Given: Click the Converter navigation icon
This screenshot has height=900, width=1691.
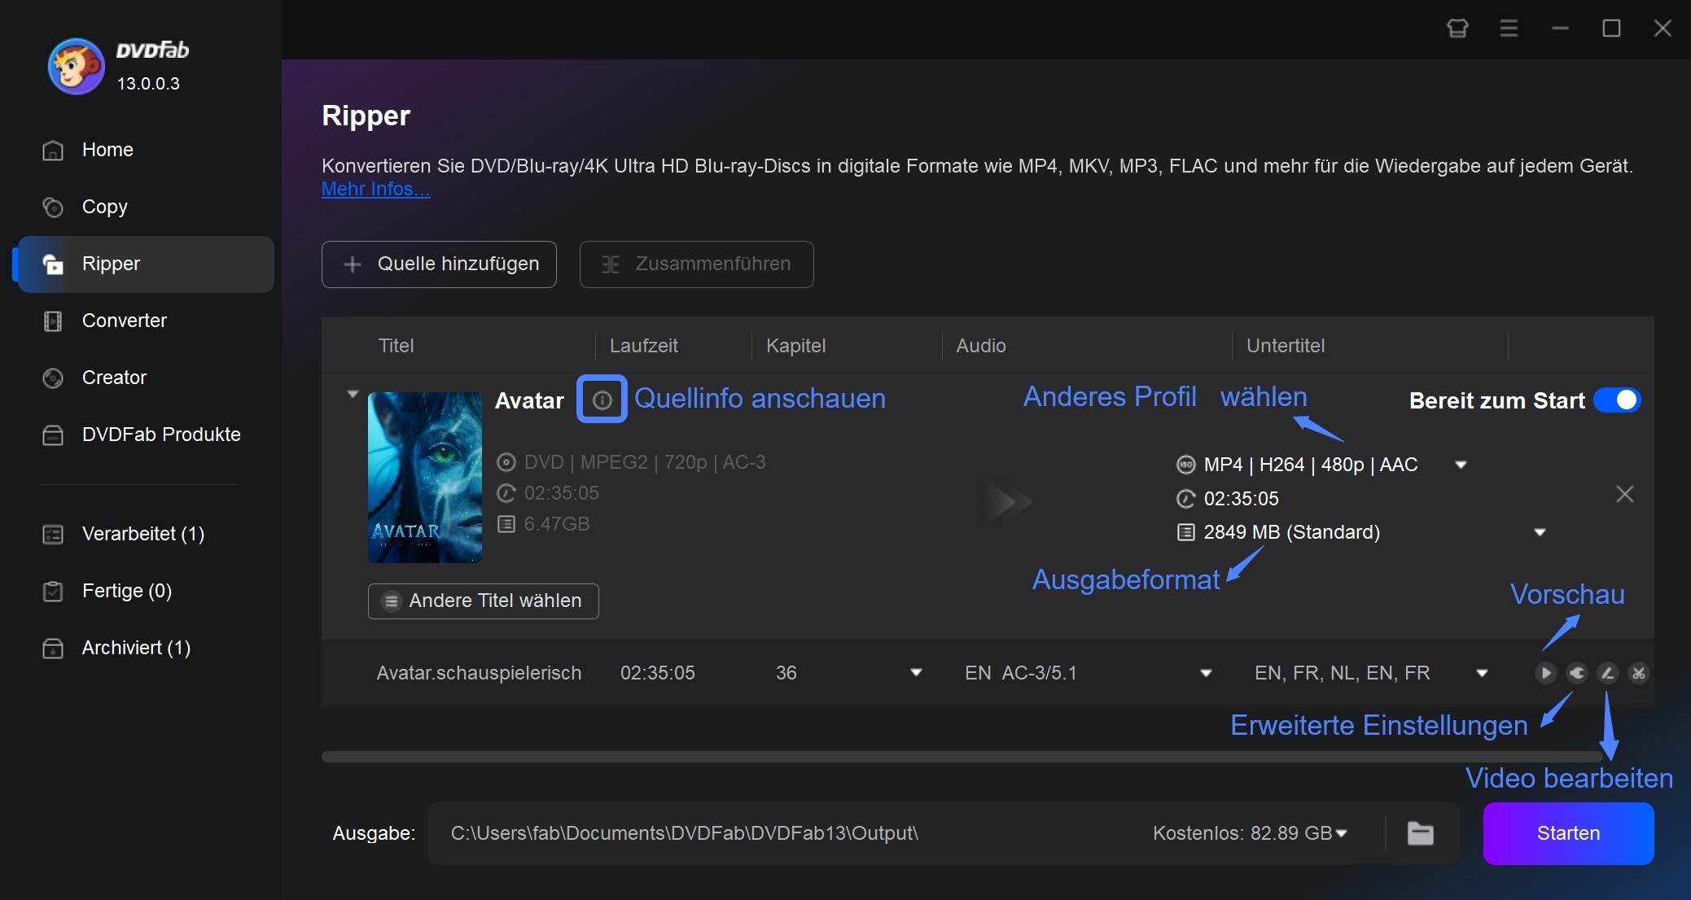Looking at the screenshot, I should pyautogui.click(x=54, y=320).
